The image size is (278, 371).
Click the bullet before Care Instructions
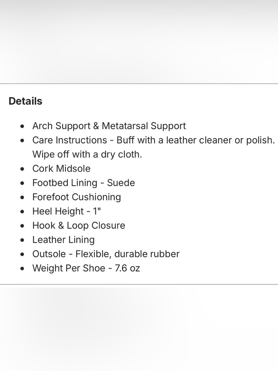click(22, 141)
